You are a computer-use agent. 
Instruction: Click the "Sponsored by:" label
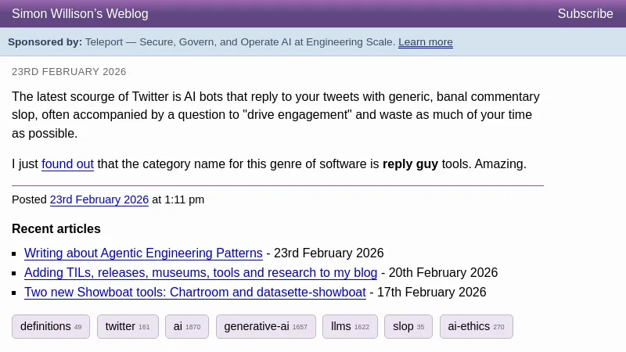click(x=45, y=42)
